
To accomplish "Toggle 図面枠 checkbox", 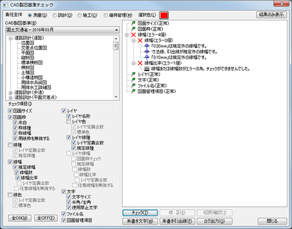I will pyautogui.click(x=10, y=117).
